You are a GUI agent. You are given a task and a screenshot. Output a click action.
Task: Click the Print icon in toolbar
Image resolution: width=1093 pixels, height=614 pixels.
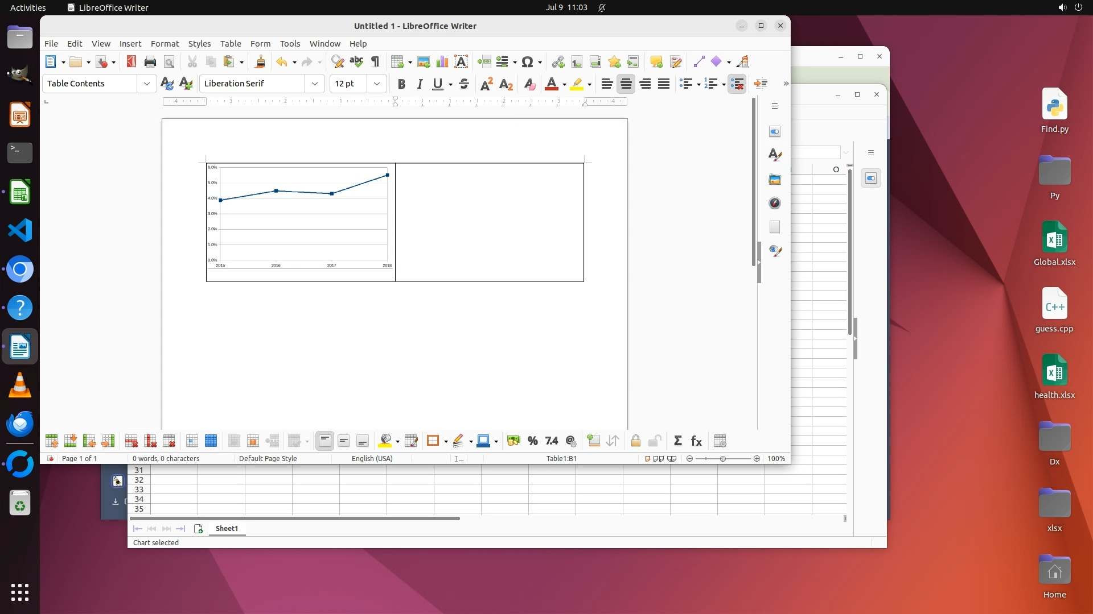(150, 62)
